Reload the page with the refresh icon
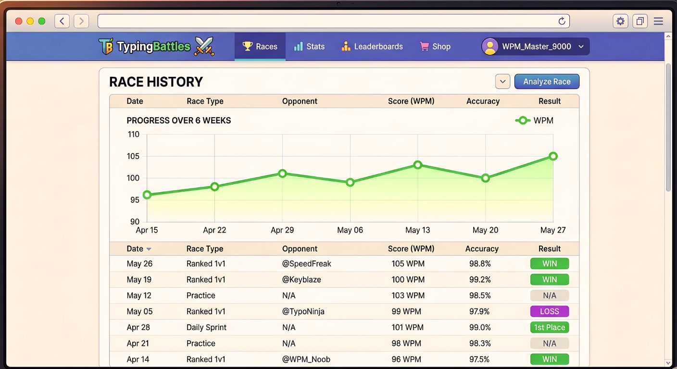677x369 pixels. (x=562, y=21)
